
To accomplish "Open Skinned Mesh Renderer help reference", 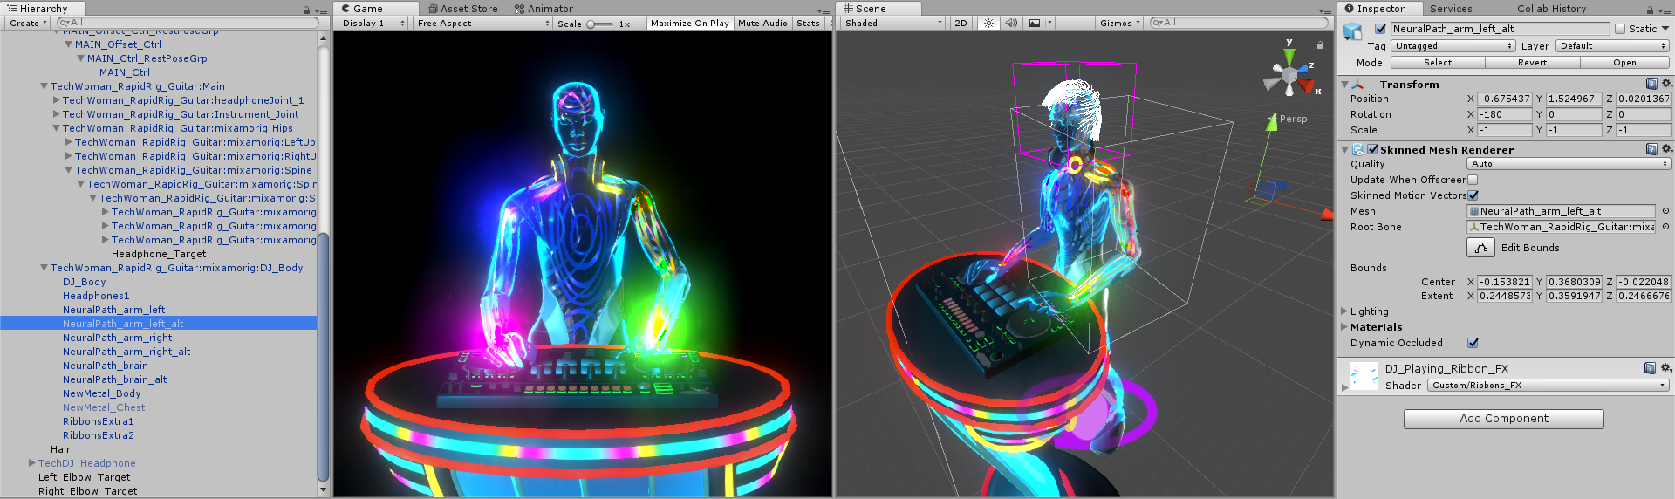I will click(x=1651, y=149).
